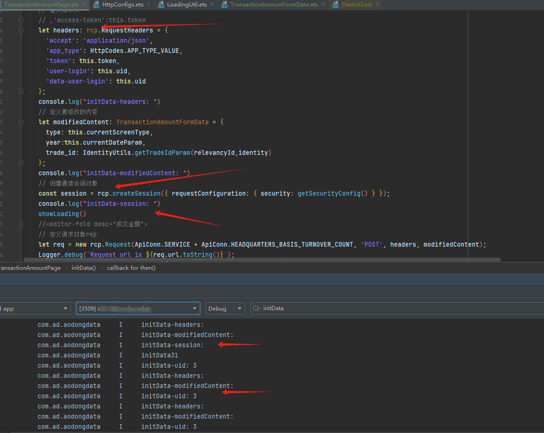The width and height of the screenshot is (544, 433).
Task: Click the TransactionAmountFormData.ets file icon
Action: coord(224,5)
